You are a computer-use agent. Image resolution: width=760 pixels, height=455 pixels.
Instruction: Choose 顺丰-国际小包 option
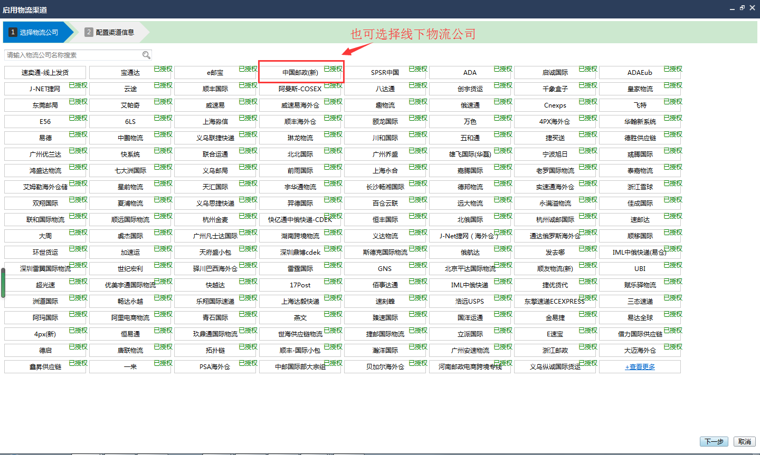pyautogui.click(x=300, y=351)
